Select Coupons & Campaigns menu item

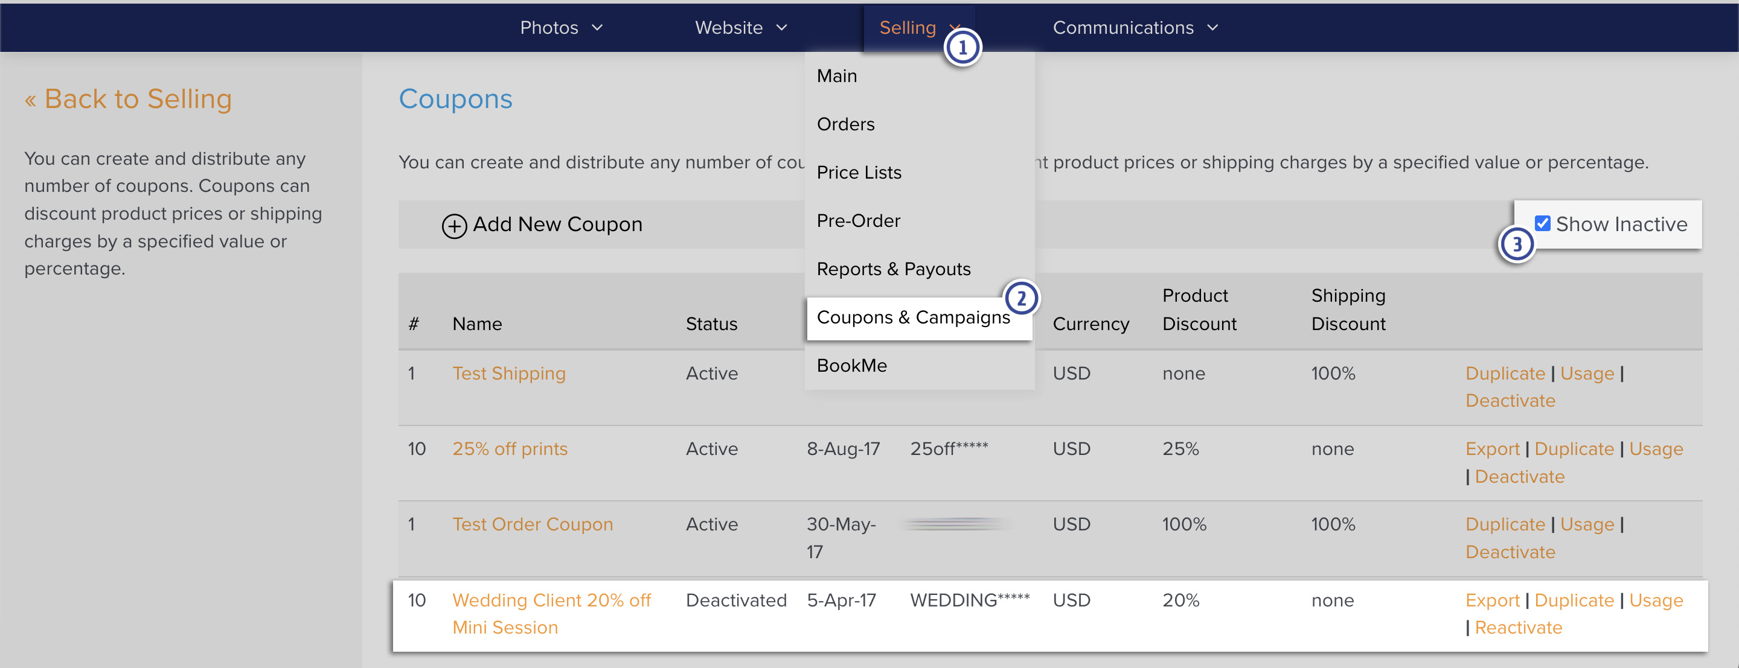point(914,317)
